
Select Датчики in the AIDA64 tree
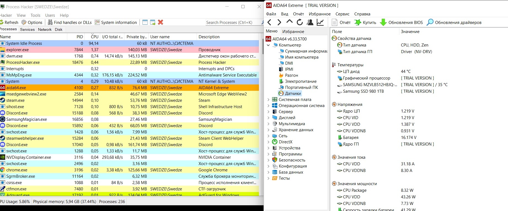(x=290, y=94)
